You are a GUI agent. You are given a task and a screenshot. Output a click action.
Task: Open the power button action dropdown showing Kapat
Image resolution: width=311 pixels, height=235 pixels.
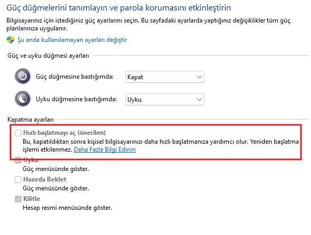(x=165, y=77)
